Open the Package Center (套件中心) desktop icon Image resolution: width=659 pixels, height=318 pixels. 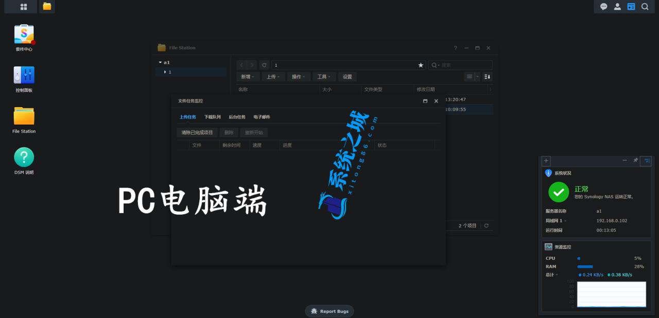[23, 33]
